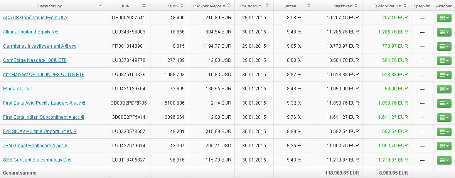The height and width of the screenshot is (178, 455).
Task: Click the ISIN column sort arrows
Action: click(144, 6)
